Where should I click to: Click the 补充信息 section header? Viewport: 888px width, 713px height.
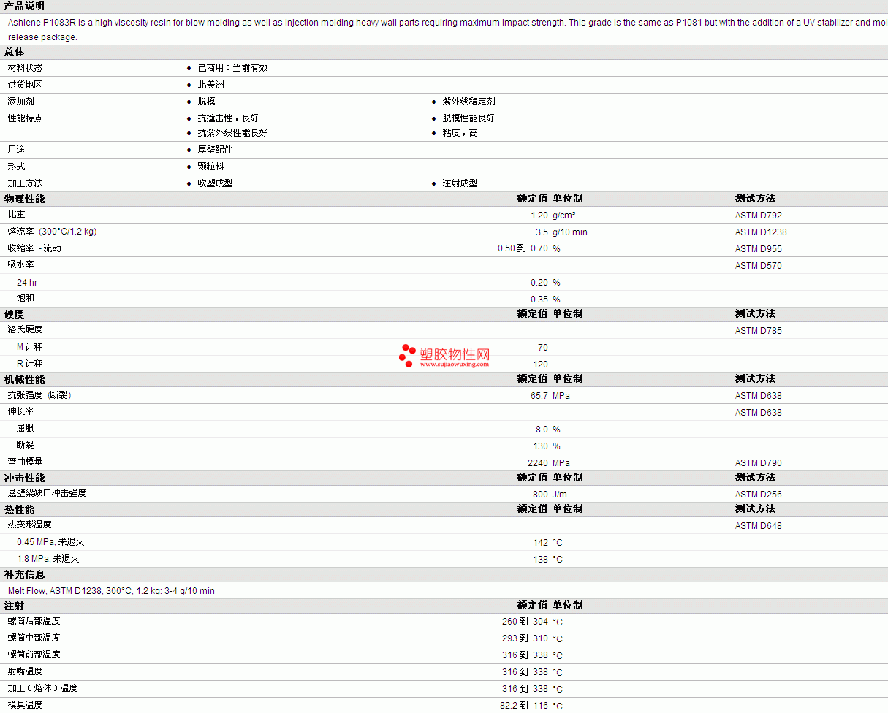pos(24,575)
